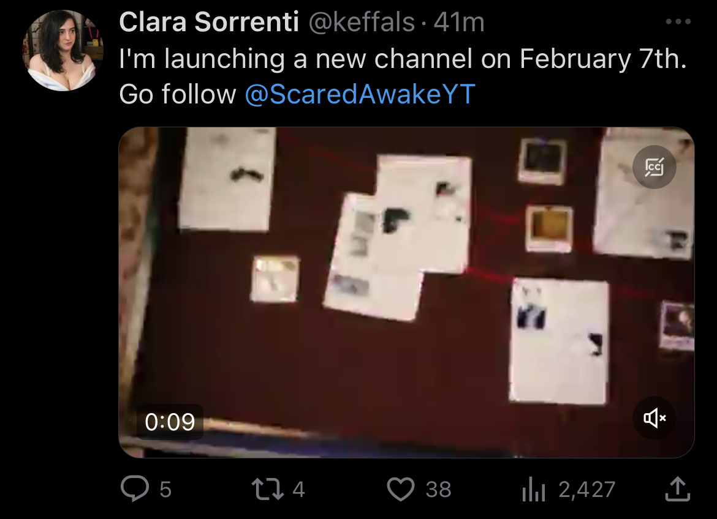Image resolution: width=717 pixels, height=519 pixels.
Task: Retweet the post using the retweet icon
Action: click(x=268, y=489)
